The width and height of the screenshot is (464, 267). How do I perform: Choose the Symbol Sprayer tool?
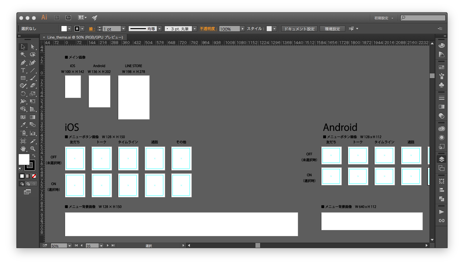point(23,133)
